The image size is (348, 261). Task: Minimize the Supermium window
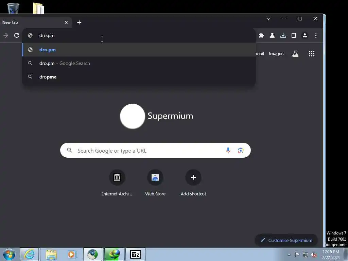[284, 19]
